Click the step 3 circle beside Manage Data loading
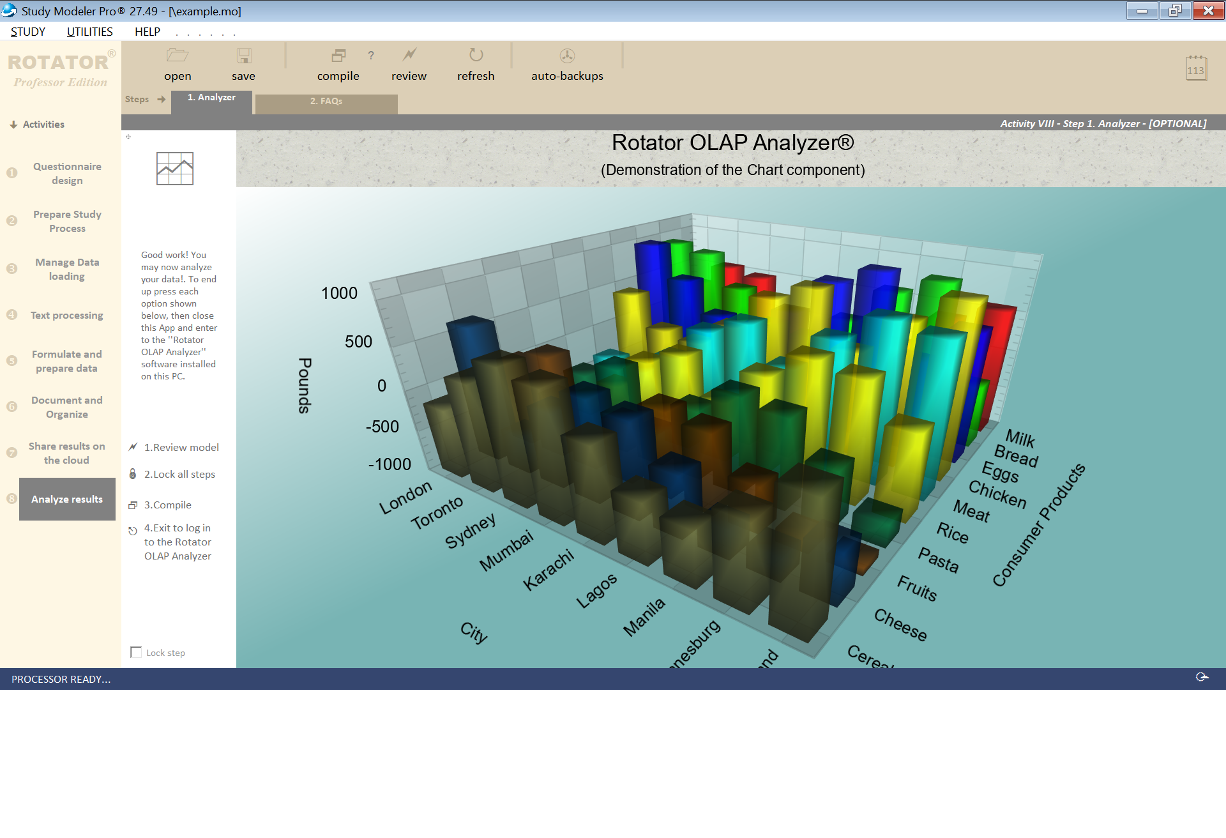This screenshot has height=838, width=1226. pos(11,269)
